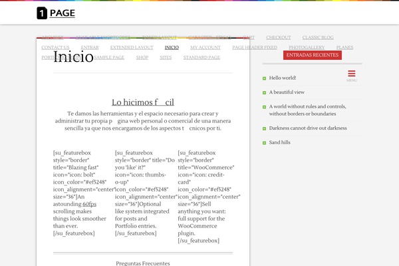Viewport: 399px width, 266px height.
Task: Open the Cart menu link
Action: point(249,37)
